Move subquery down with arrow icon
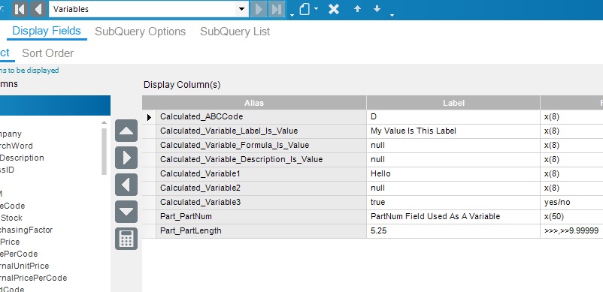 coord(377,8)
